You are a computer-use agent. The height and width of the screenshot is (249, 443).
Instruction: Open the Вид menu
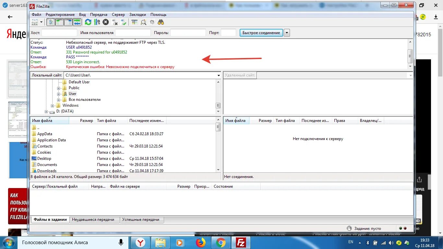(x=82, y=15)
